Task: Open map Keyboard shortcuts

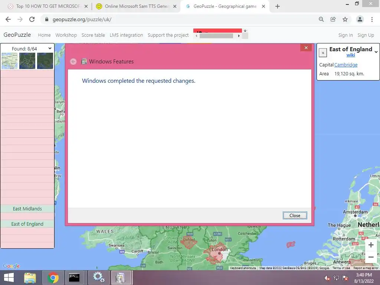Action: [x=243, y=268]
